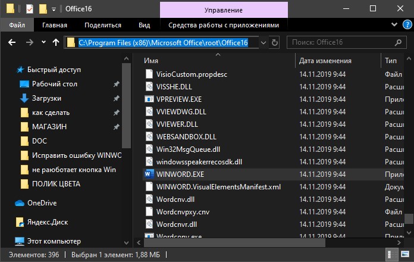Screen dimensions: 414x262
Task: Select the VisioCustom.propdesc file
Action: point(192,74)
